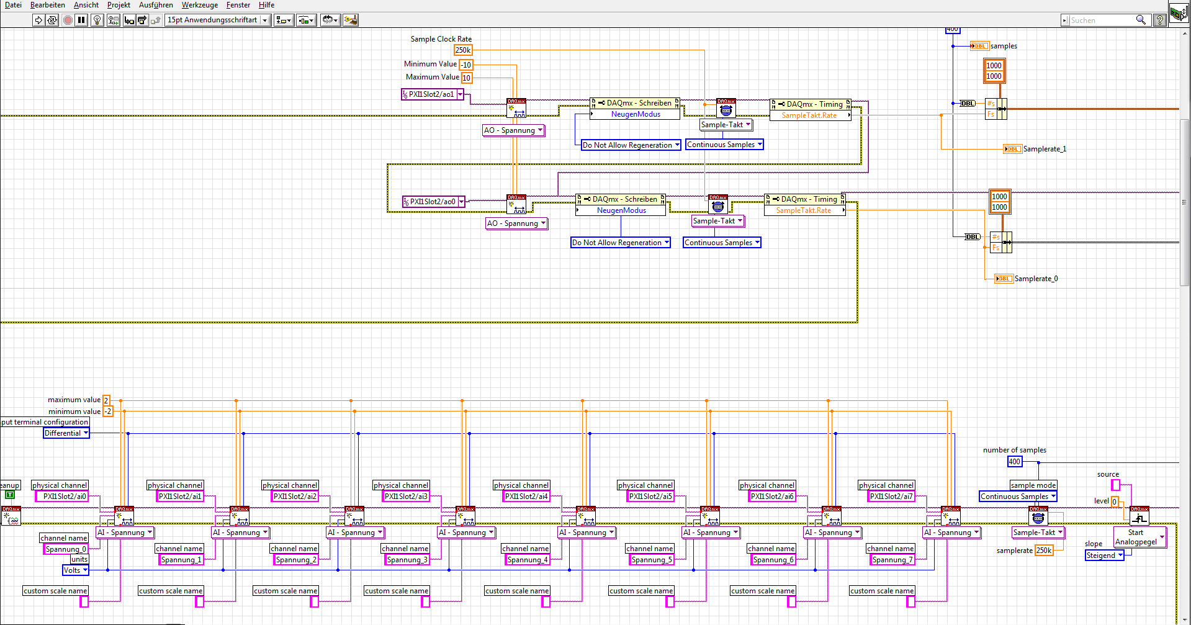Open the context help question mark icon

[x=1159, y=20]
